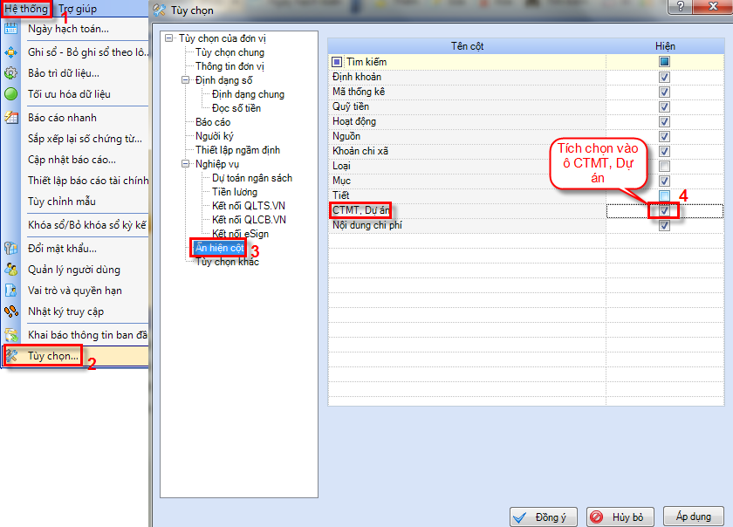Enable the Loại column checkbox
The width and height of the screenshot is (733, 527).
[664, 166]
